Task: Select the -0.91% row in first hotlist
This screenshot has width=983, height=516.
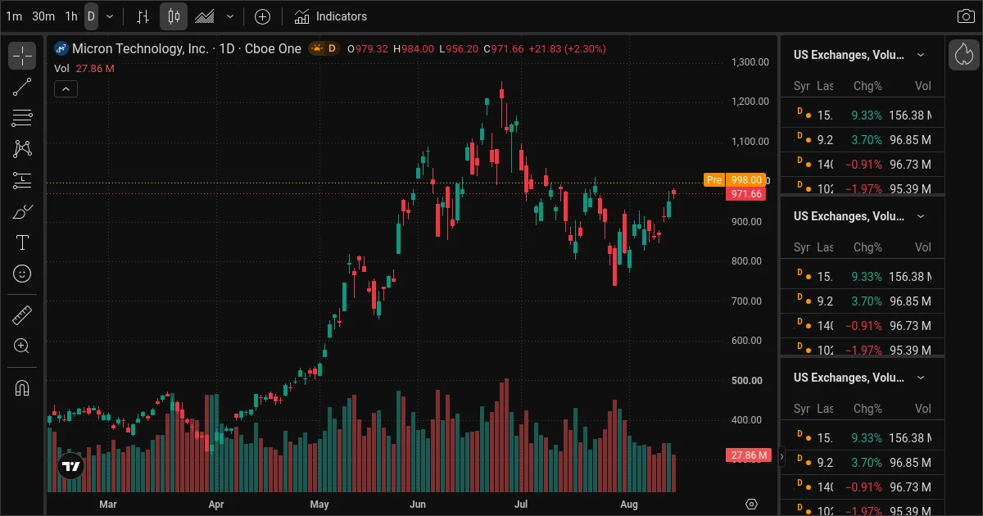Action: [x=863, y=165]
